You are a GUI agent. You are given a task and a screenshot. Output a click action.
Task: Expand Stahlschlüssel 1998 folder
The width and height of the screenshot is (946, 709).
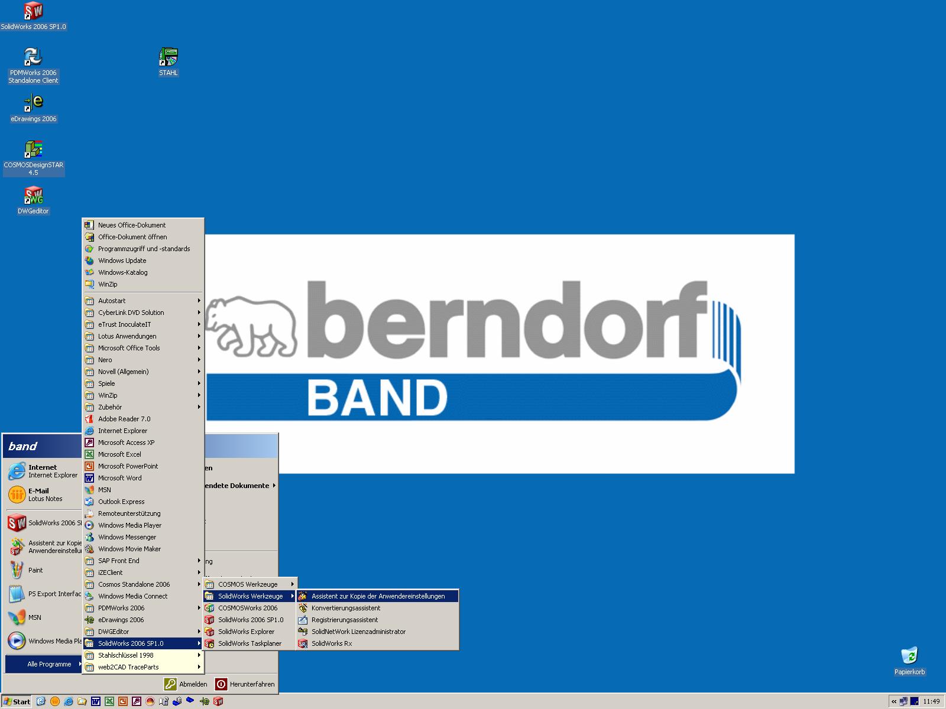point(143,655)
